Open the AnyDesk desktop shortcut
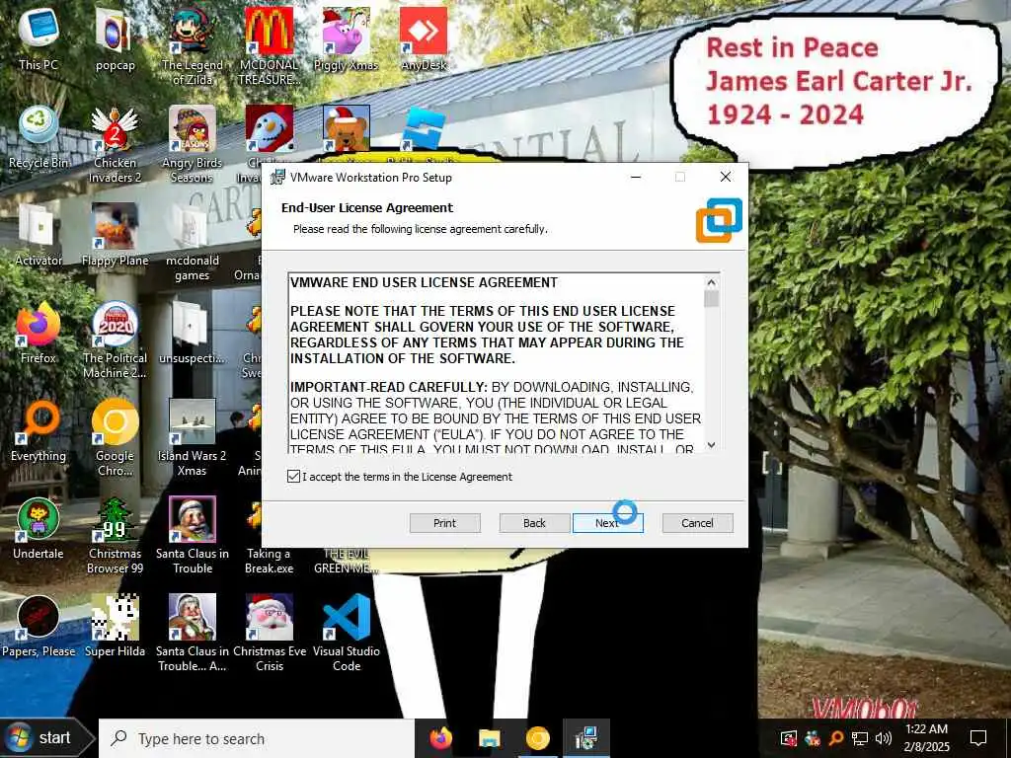The width and height of the screenshot is (1011, 758). pos(424,38)
